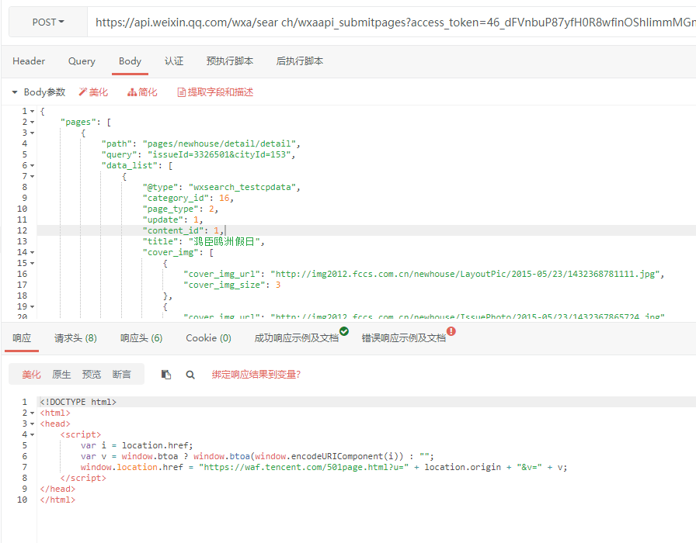This screenshot has width=696, height=543.
Task: Open the 响应头 (6) tab
Action: [x=141, y=338]
